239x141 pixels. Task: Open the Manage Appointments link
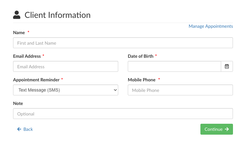click(x=211, y=26)
